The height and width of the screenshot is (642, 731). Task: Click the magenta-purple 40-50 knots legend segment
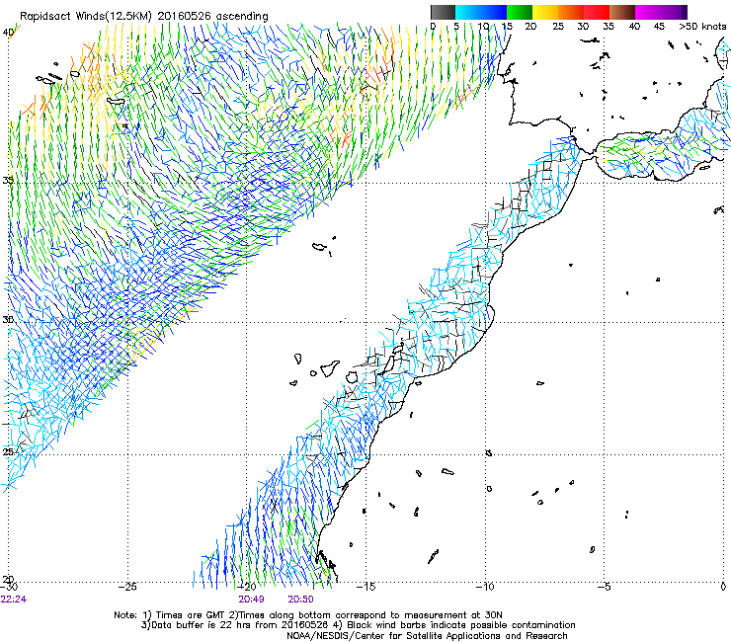[661, 12]
